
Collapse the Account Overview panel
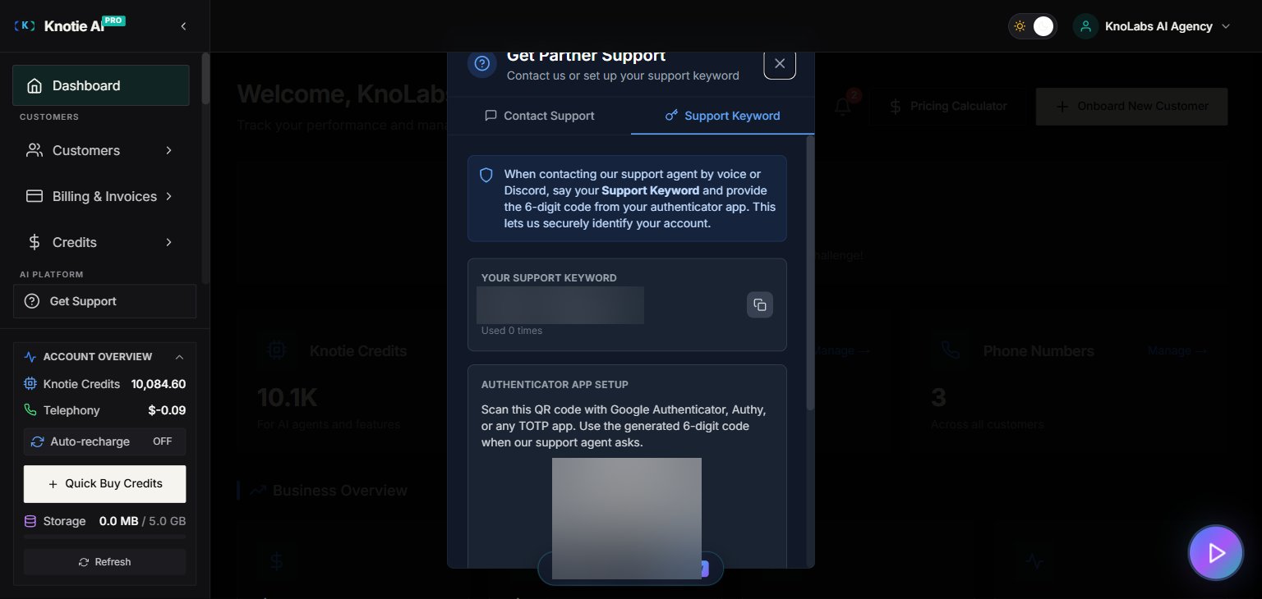179,357
